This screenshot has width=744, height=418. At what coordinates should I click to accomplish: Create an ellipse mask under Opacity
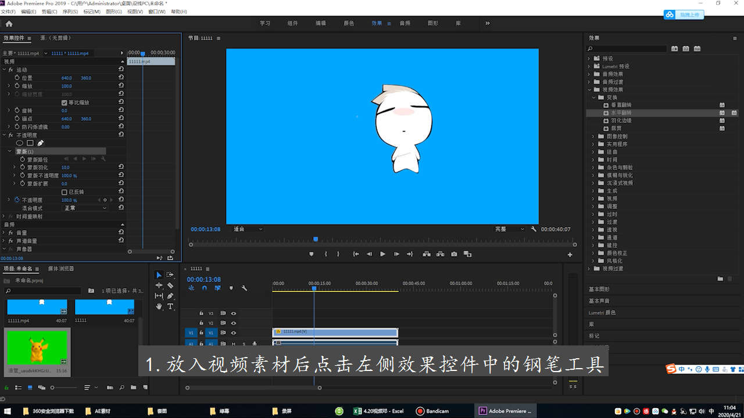[x=20, y=143]
